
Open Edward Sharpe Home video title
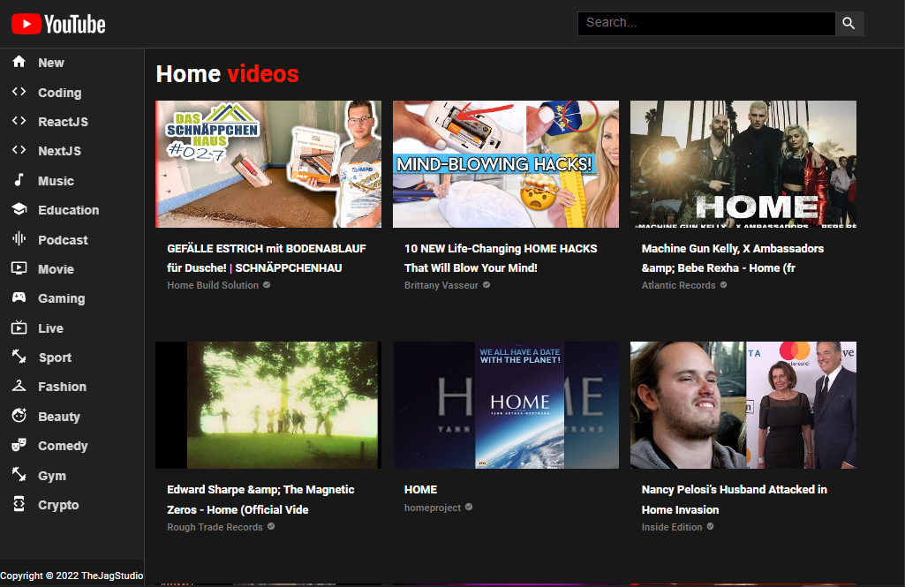[260, 500]
